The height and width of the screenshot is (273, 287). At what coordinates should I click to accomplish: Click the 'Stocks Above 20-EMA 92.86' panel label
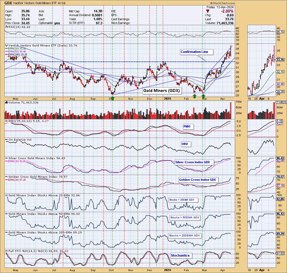[42, 195]
